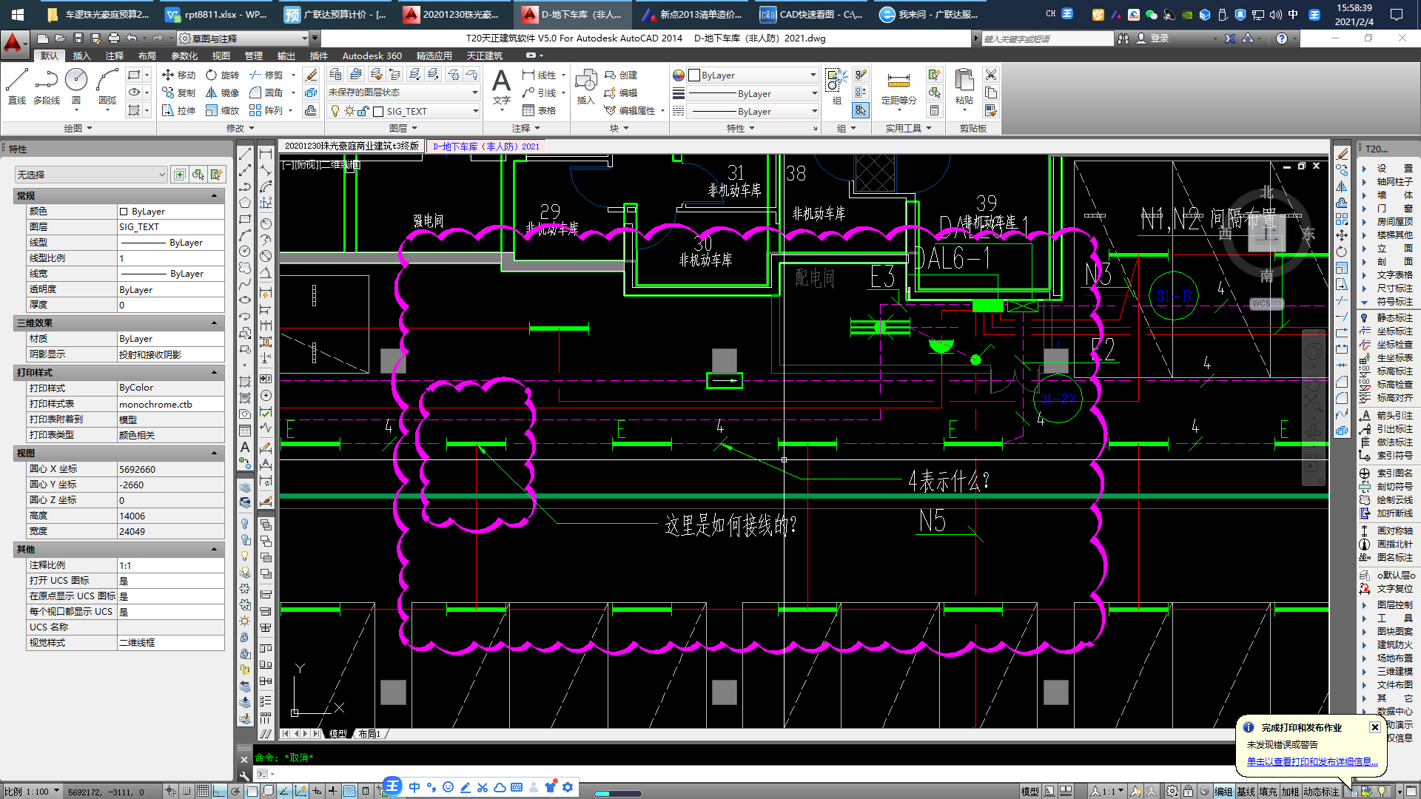This screenshot has height=799, width=1421.
Task: Toggle SIG_TEXT layer light bulb visibility
Action: 335,111
